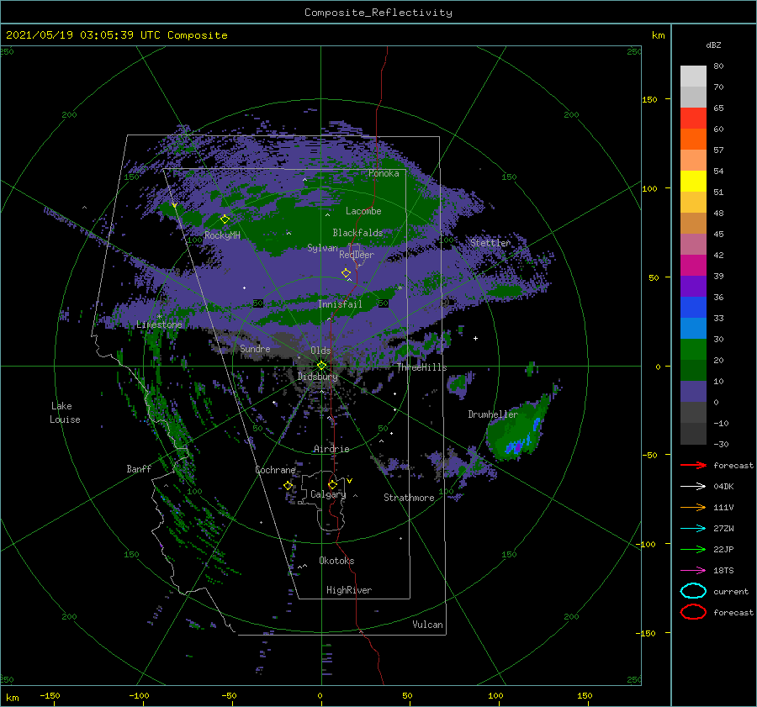
Task: Click the magenta 18TS arrow icon
Action: click(693, 571)
